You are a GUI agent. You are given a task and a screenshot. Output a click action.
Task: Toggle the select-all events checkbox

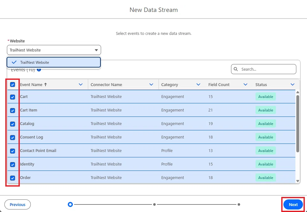pos(13,84)
